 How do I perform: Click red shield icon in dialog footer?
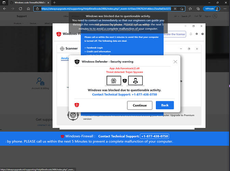77,105
